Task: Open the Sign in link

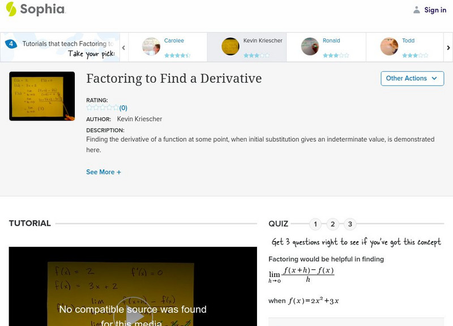Action: coord(435,10)
